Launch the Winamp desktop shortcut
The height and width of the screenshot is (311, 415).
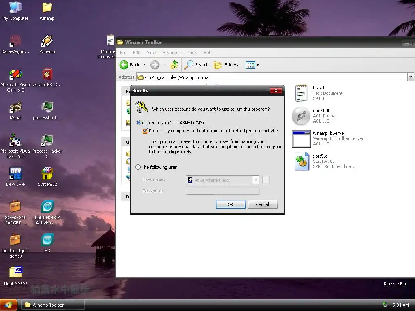(47, 44)
